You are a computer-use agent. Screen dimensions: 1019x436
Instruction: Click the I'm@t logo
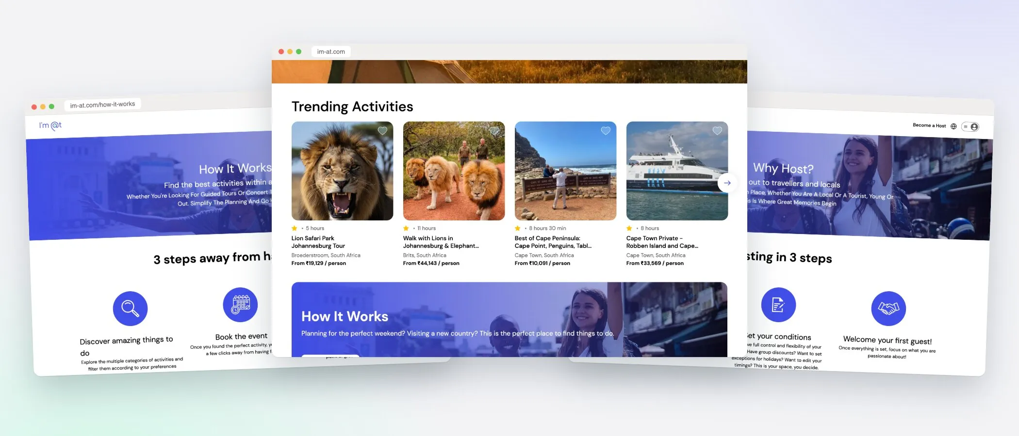(x=50, y=125)
